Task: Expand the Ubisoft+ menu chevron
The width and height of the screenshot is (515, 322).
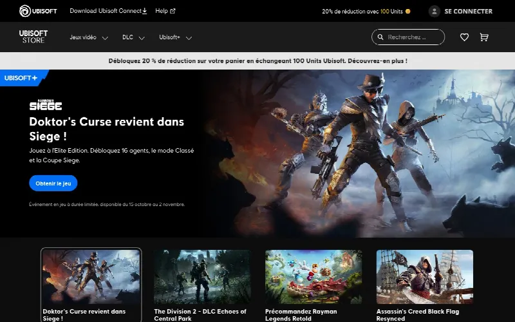Action: (x=189, y=38)
